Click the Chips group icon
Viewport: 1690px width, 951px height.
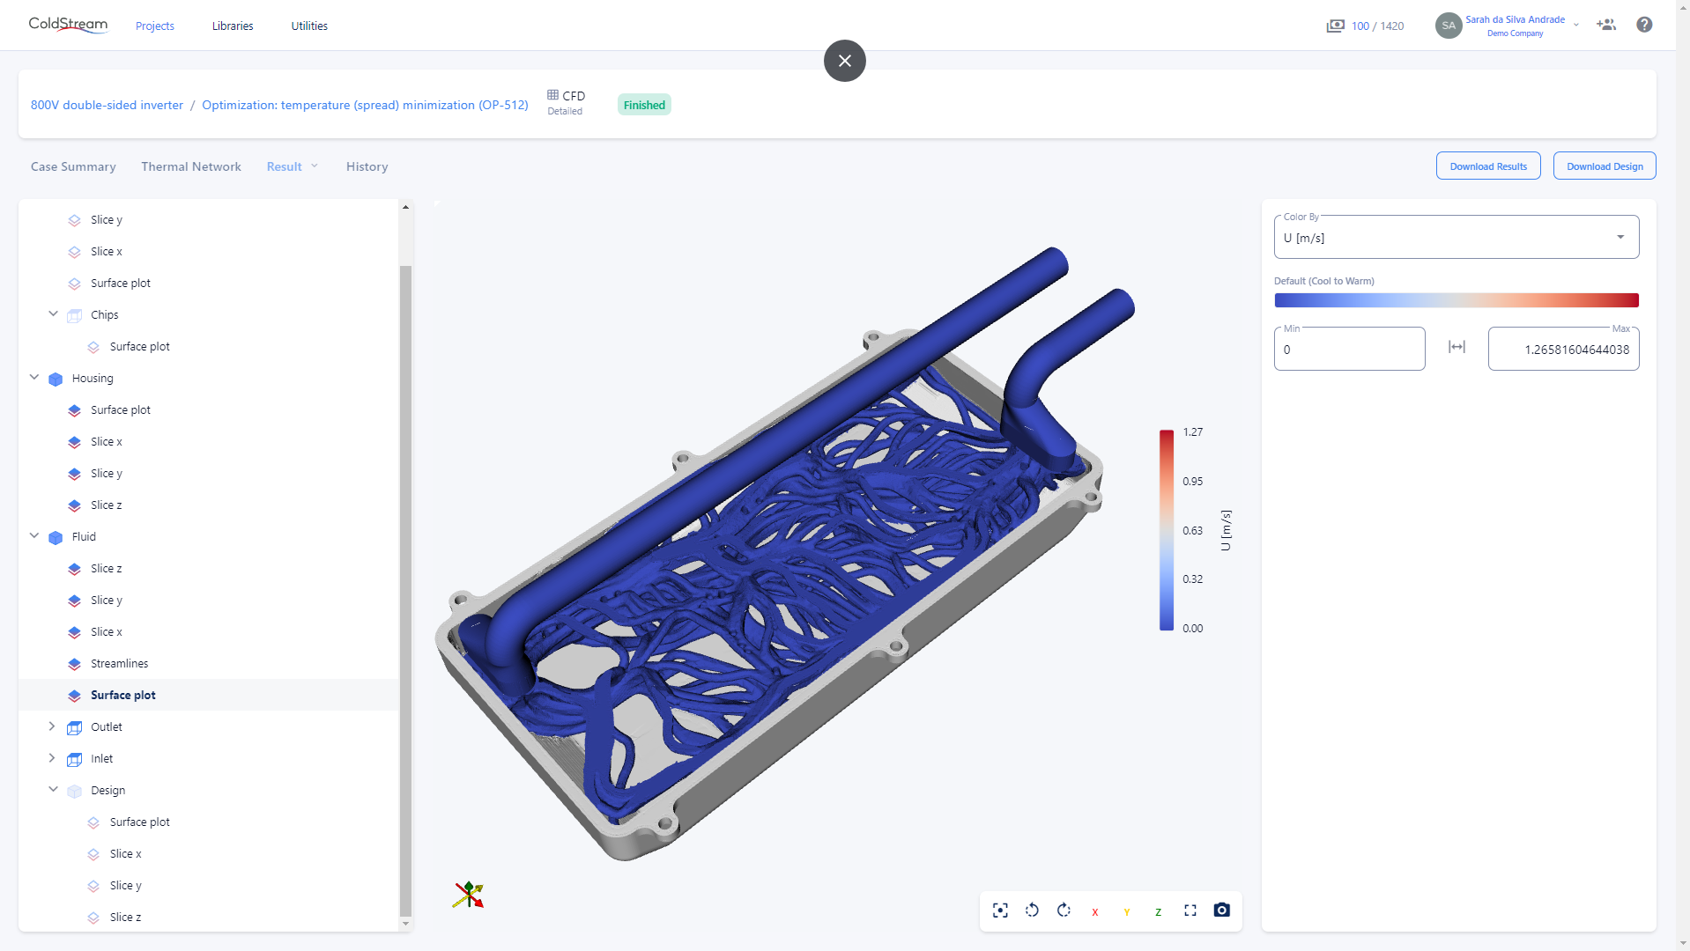pos(75,315)
